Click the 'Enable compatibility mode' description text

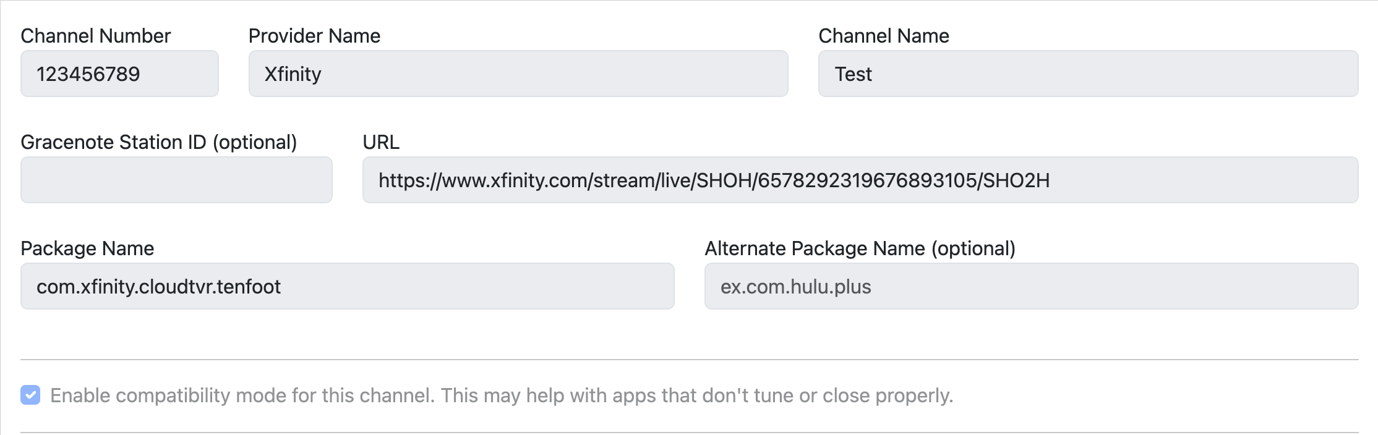tap(501, 395)
